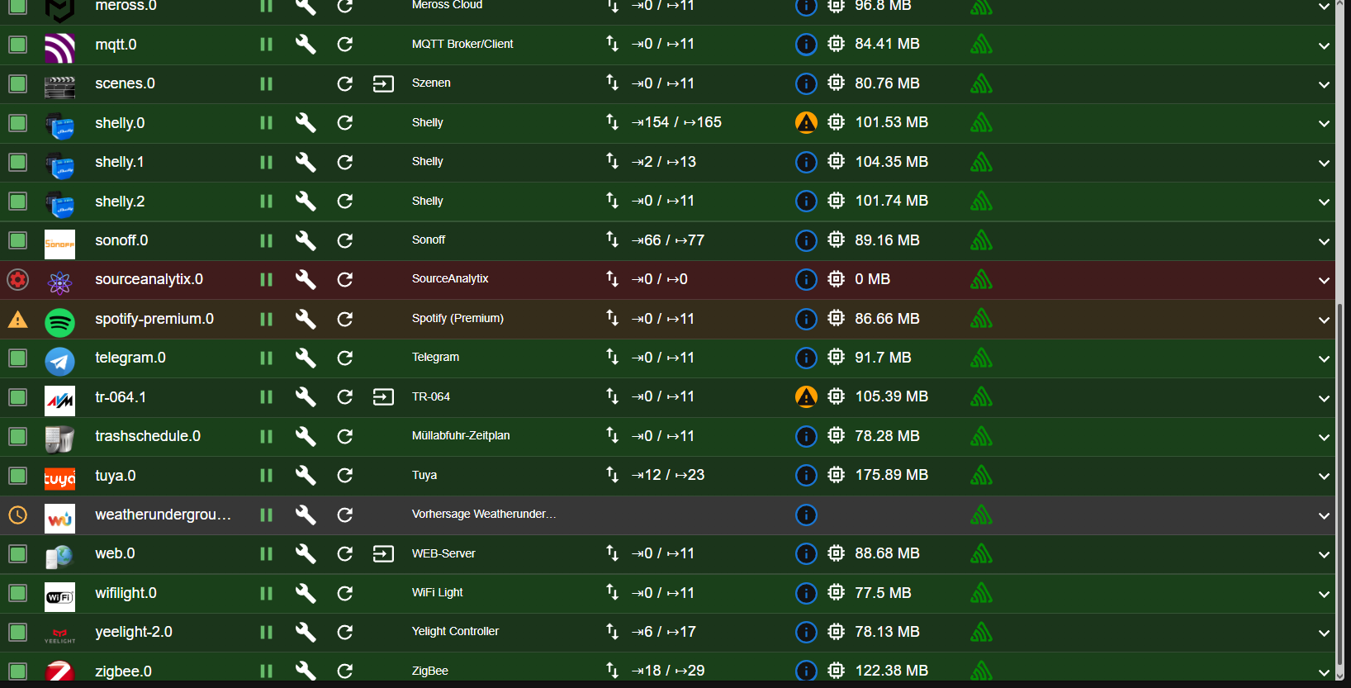Reload the sonoff.0 instance
The width and height of the screenshot is (1351, 688).
345,240
